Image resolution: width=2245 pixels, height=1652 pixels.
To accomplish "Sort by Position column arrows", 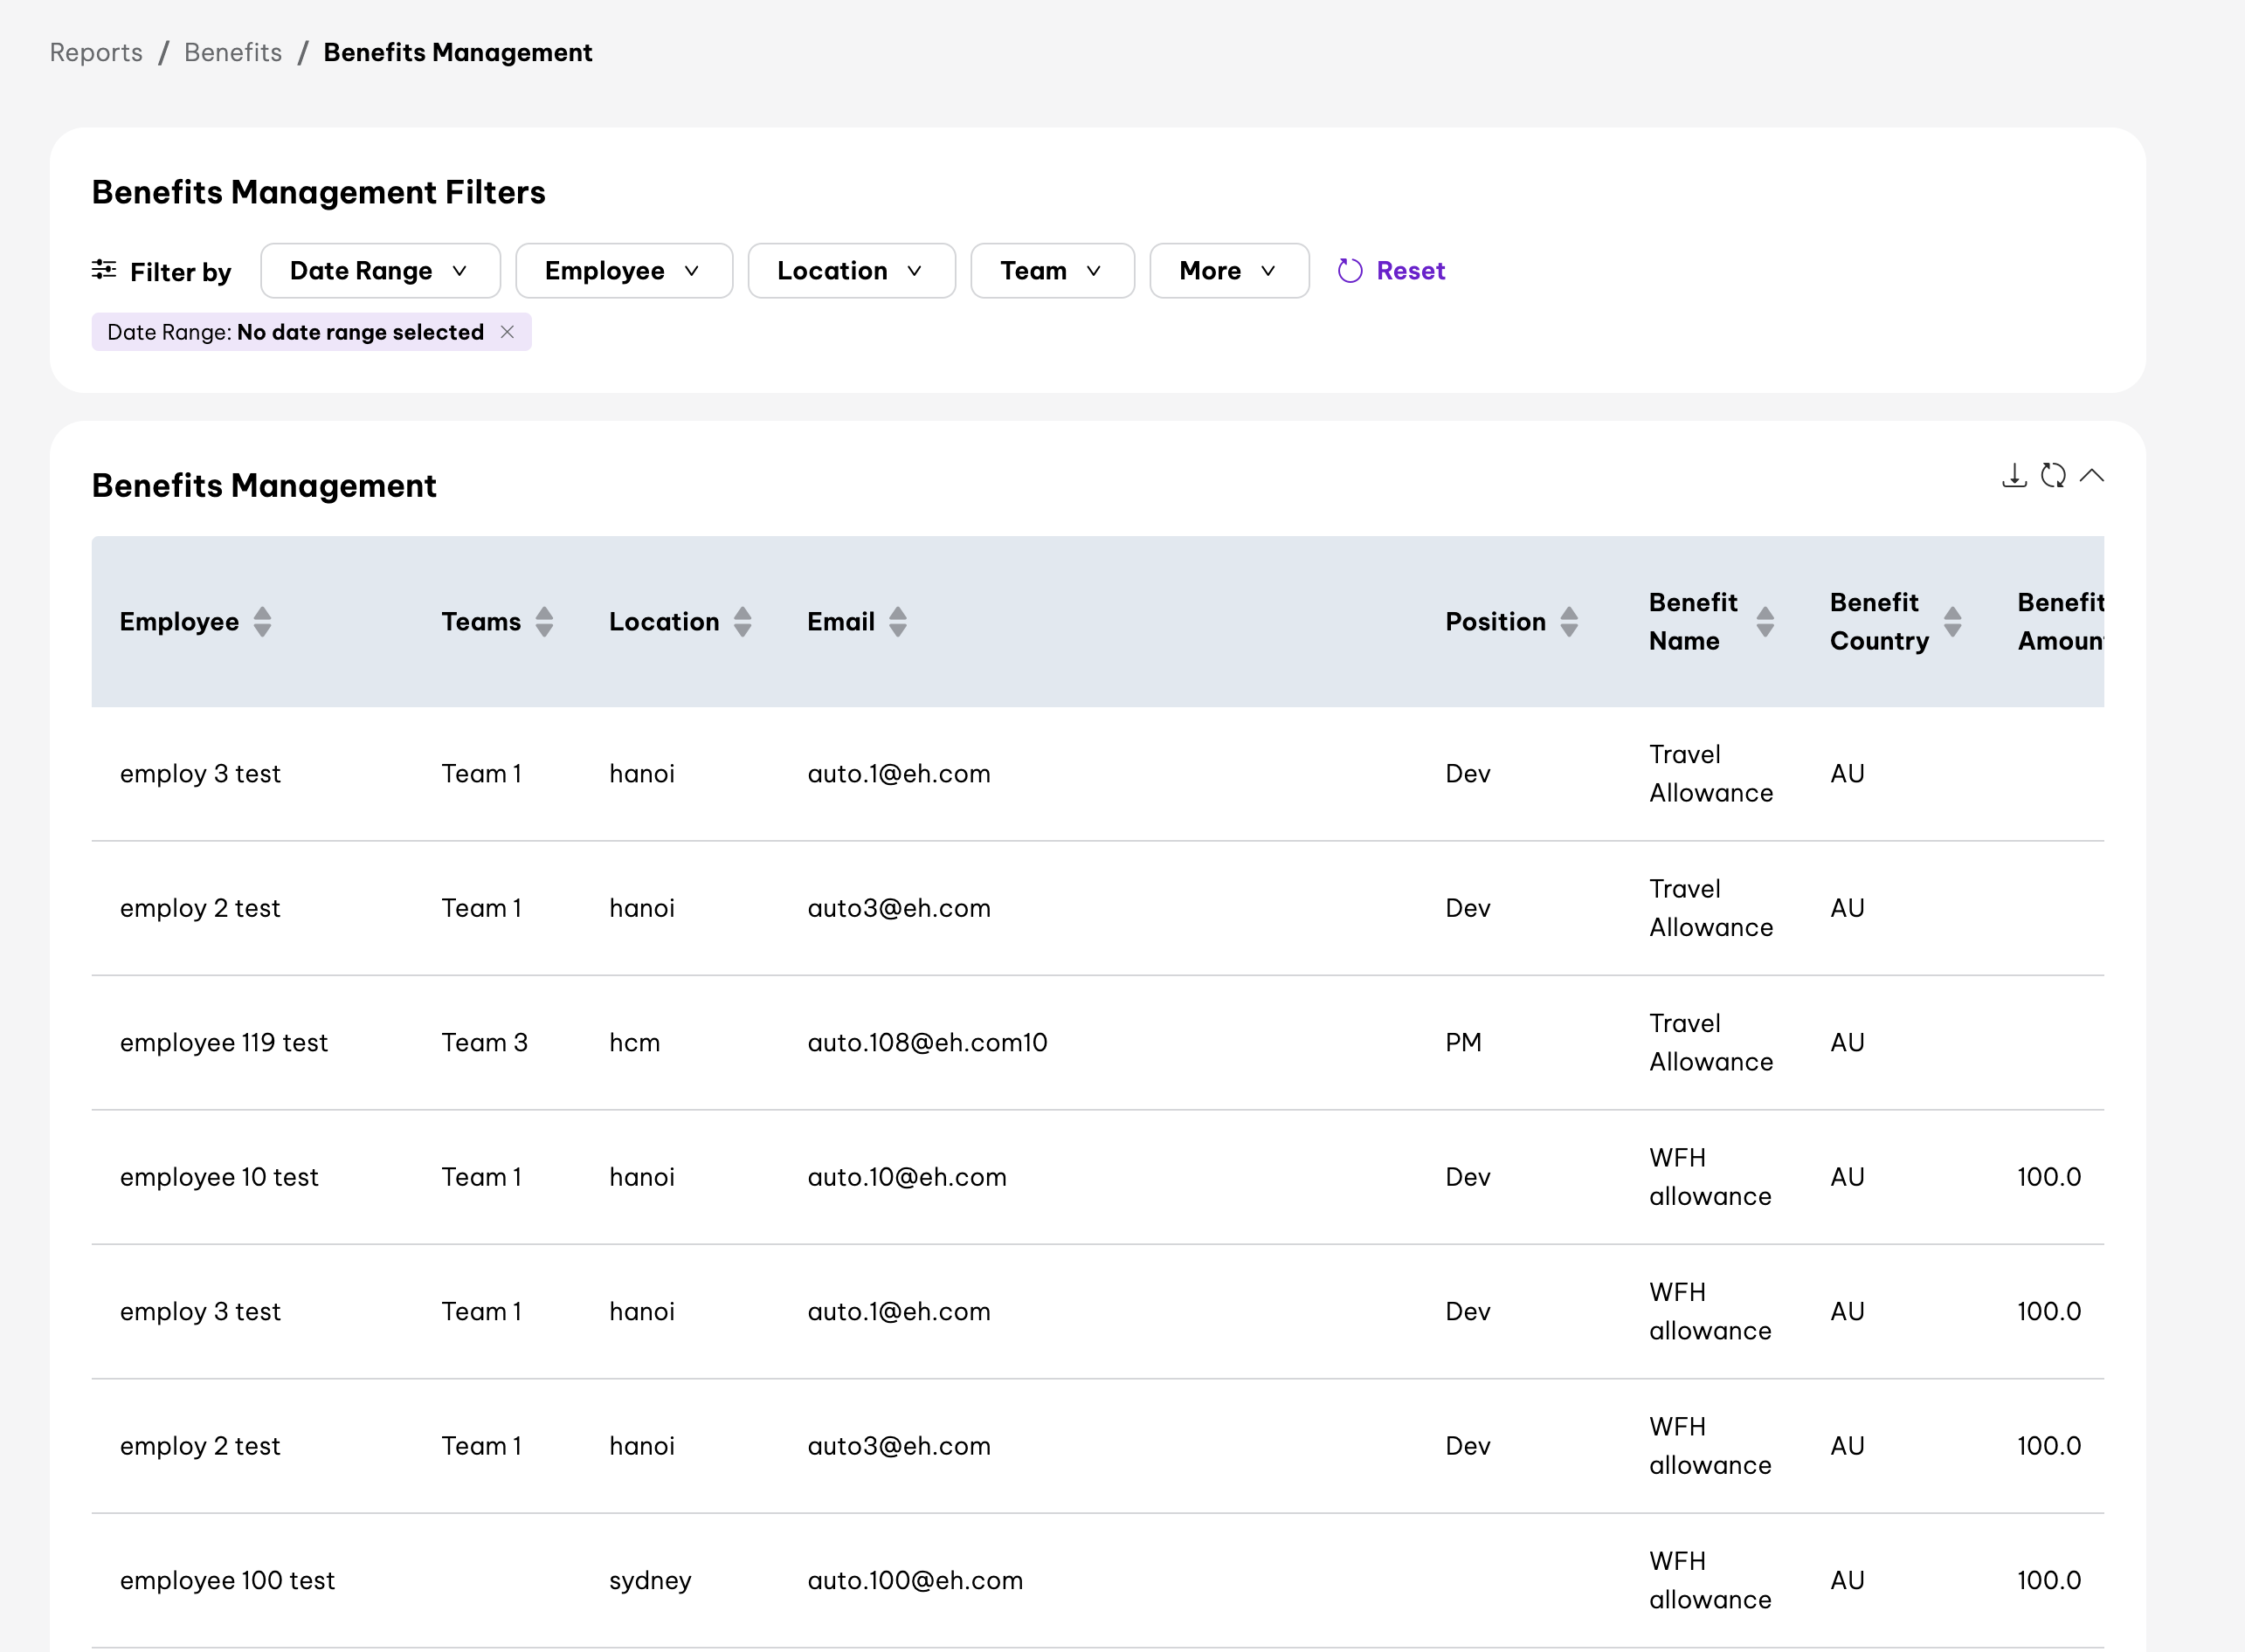I will (x=1569, y=621).
